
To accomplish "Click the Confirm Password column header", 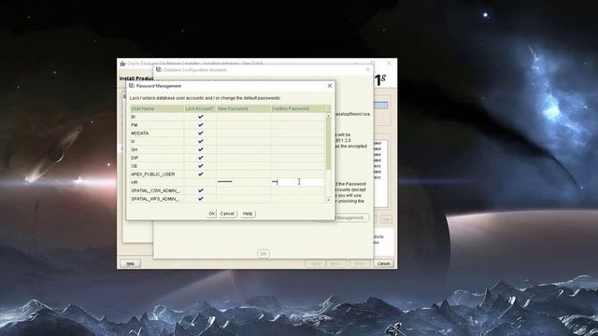I will pos(297,108).
